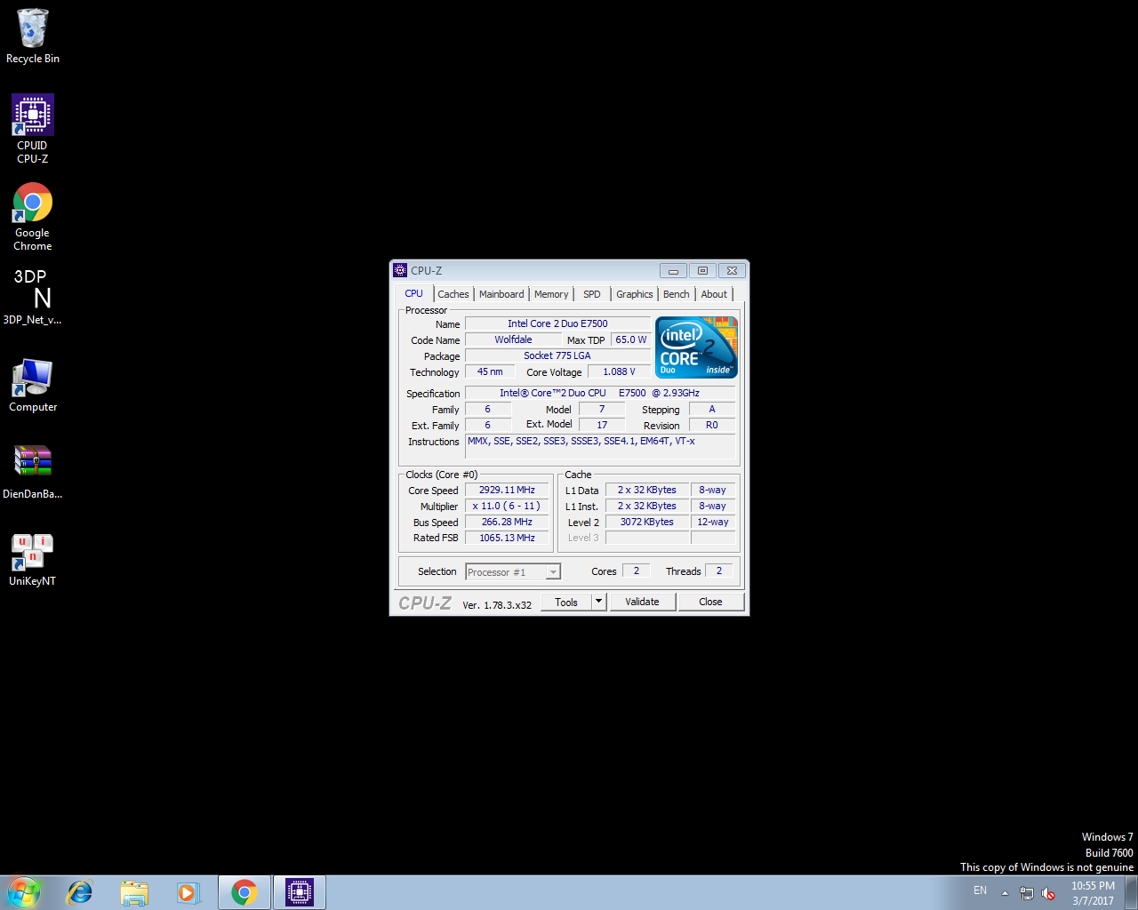This screenshot has height=910, width=1138.
Task: Click the Stepping value A
Action: [712, 409]
